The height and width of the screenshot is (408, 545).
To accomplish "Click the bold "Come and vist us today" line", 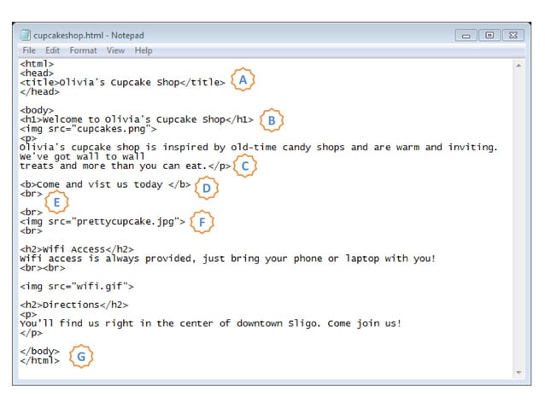I will (105, 184).
